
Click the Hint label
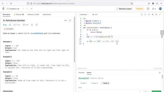65,20
